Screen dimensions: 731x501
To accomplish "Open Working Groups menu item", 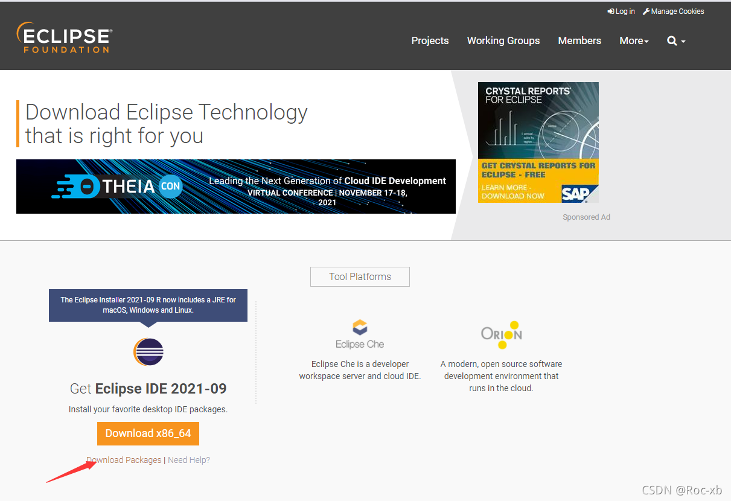I will pyautogui.click(x=503, y=40).
